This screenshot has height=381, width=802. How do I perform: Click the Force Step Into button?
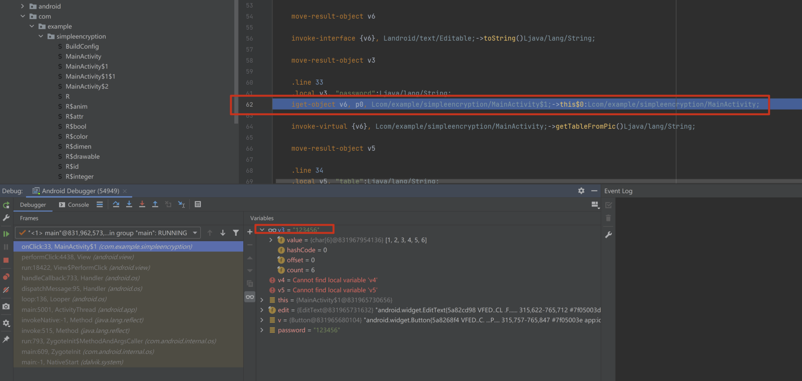(x=142, y=204)
